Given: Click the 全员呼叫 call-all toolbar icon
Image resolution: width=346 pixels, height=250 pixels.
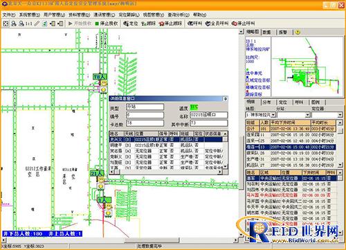Looking at the screenshot, I should tap(208, 24).
